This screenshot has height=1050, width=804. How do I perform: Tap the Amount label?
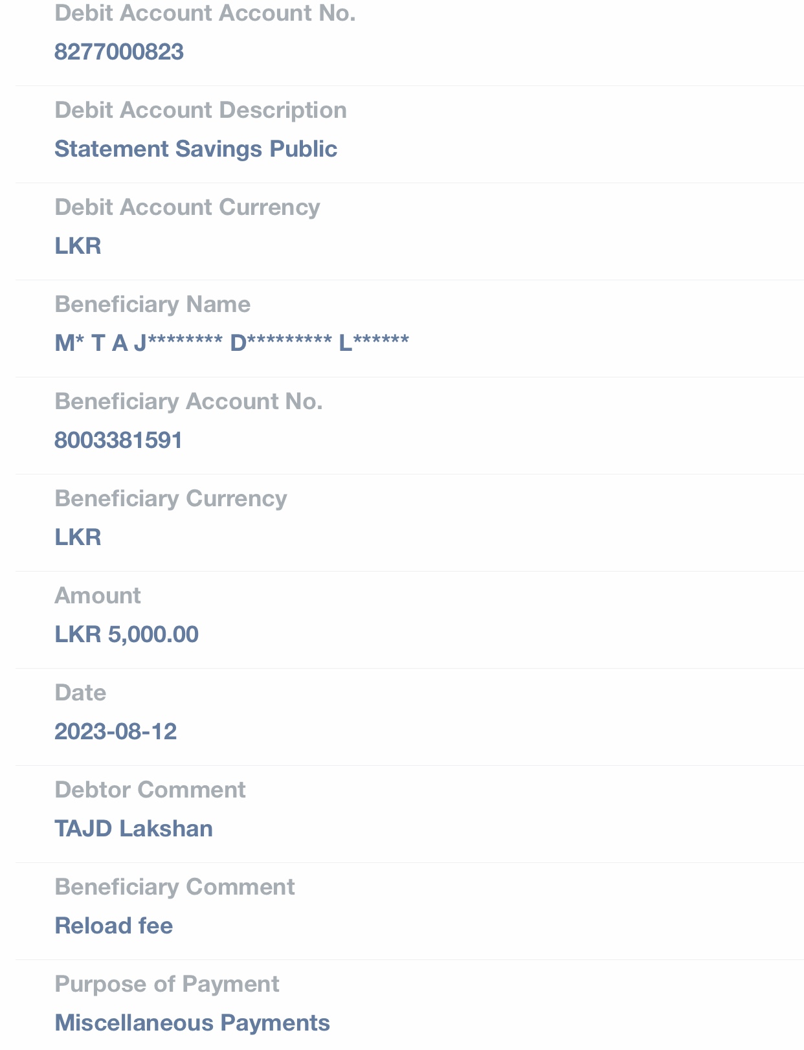click(x=97, y=596)
